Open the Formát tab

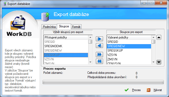[76, 27]
